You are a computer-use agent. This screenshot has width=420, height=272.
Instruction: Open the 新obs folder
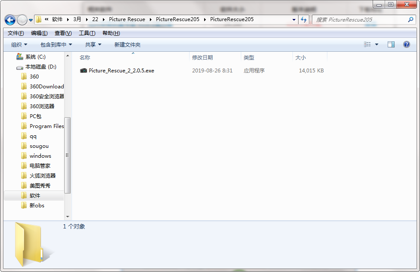click(37, 206)
